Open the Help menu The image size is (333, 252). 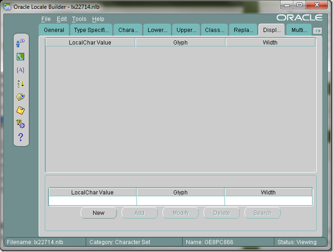98,19
